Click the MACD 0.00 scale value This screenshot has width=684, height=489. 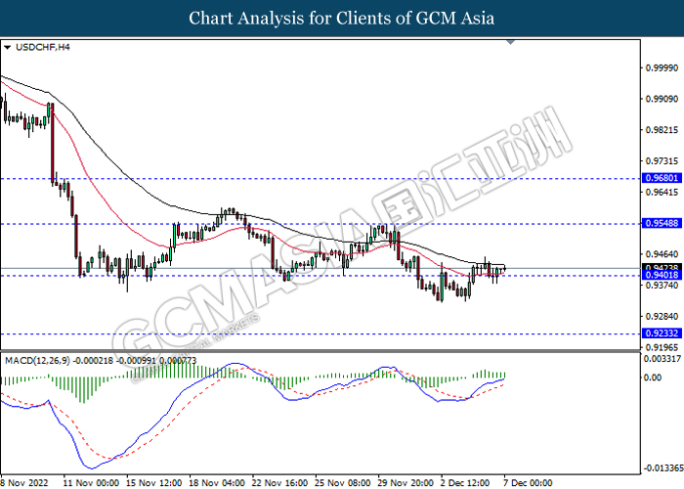(653, 378)
